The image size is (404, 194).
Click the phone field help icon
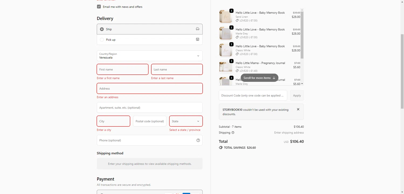tap(198, 140)
